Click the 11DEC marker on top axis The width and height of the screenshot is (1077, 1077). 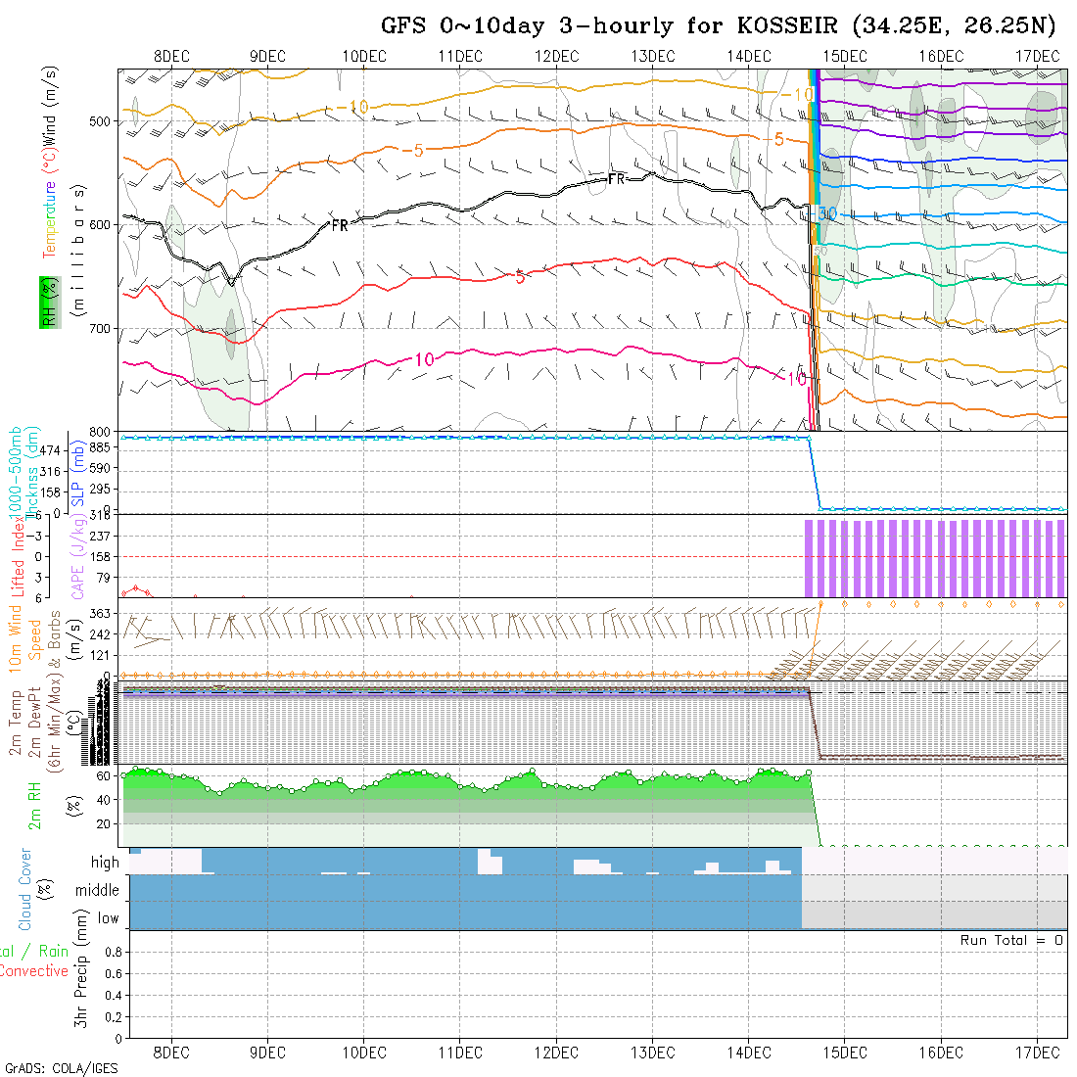click(460, 56)
